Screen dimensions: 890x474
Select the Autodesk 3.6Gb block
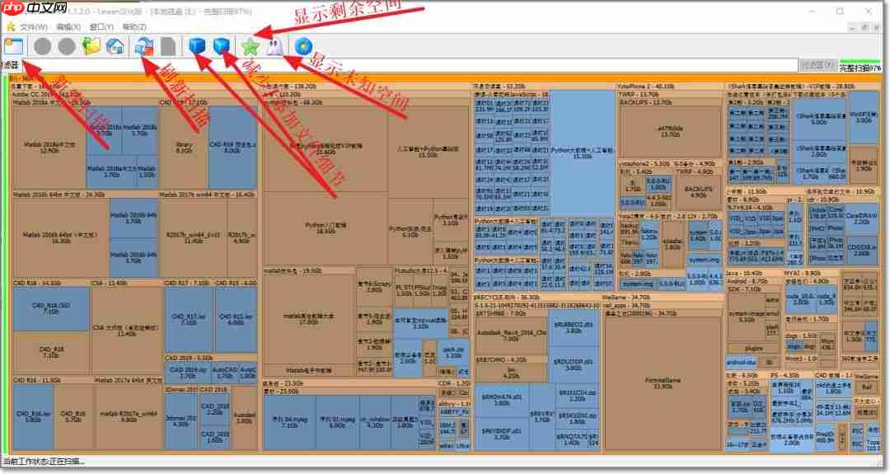(245, 418)
